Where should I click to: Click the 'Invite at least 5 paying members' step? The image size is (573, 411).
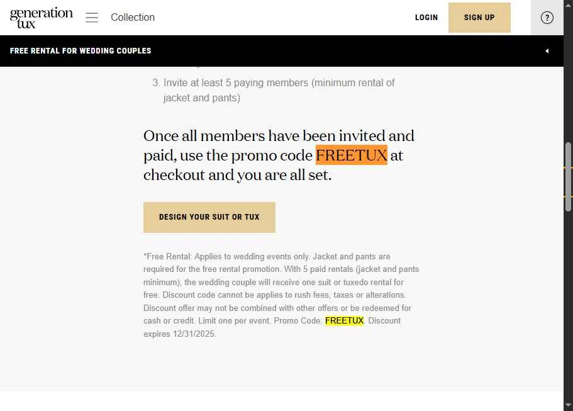(x=279, y=83)
